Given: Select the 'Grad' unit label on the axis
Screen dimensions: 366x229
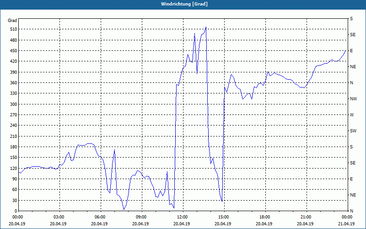Looking at the screenshot, I should pyautogui.click(x=12, y=21).
